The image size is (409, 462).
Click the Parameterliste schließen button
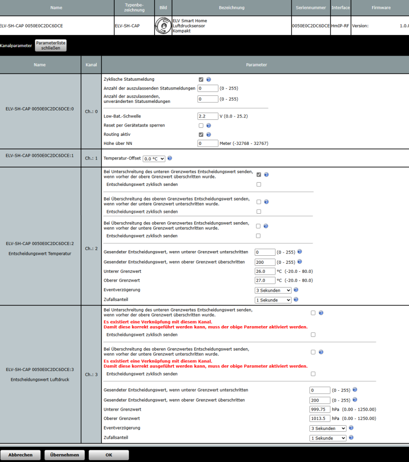point(51,45)
